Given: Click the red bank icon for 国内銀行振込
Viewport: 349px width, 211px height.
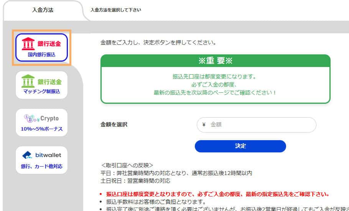Looking at the screenshot, I should click(x=28, y=44).
